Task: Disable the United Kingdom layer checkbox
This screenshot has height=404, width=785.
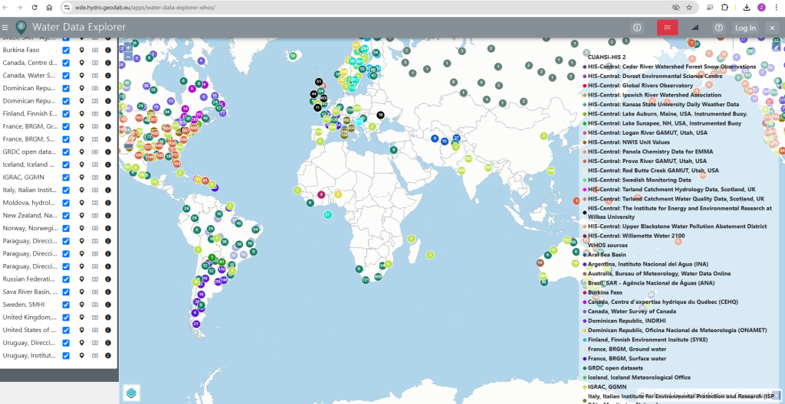Action: 66,318
